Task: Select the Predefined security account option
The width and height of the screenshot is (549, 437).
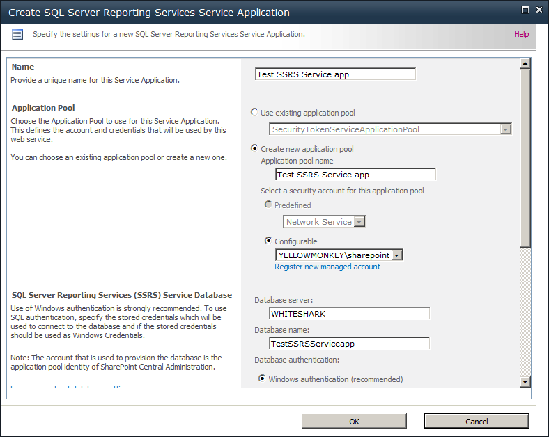Action: [x=268, y=205]
